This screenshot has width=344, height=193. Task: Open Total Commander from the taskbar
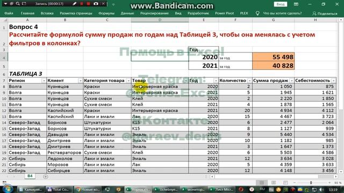[x=59, y=189]
